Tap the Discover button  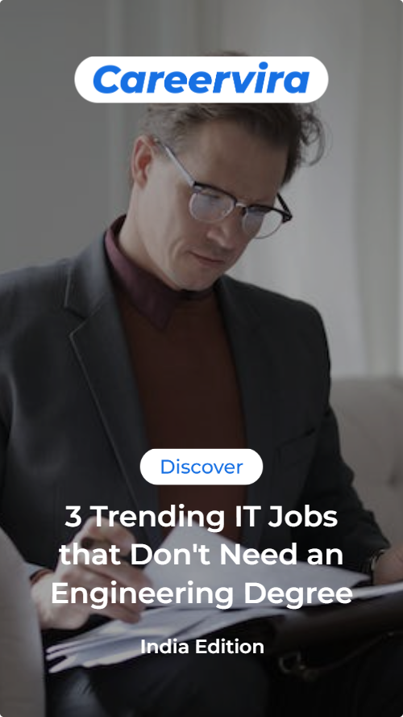point(201,467)
